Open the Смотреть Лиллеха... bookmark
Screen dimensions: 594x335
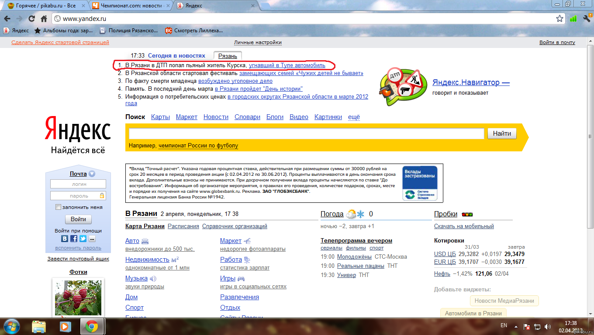coord(194,31)
